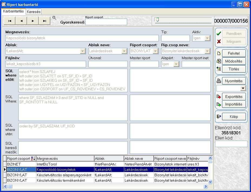
Task: Sort by the Megnevezés column header
Action: click(x=65, y=158)
